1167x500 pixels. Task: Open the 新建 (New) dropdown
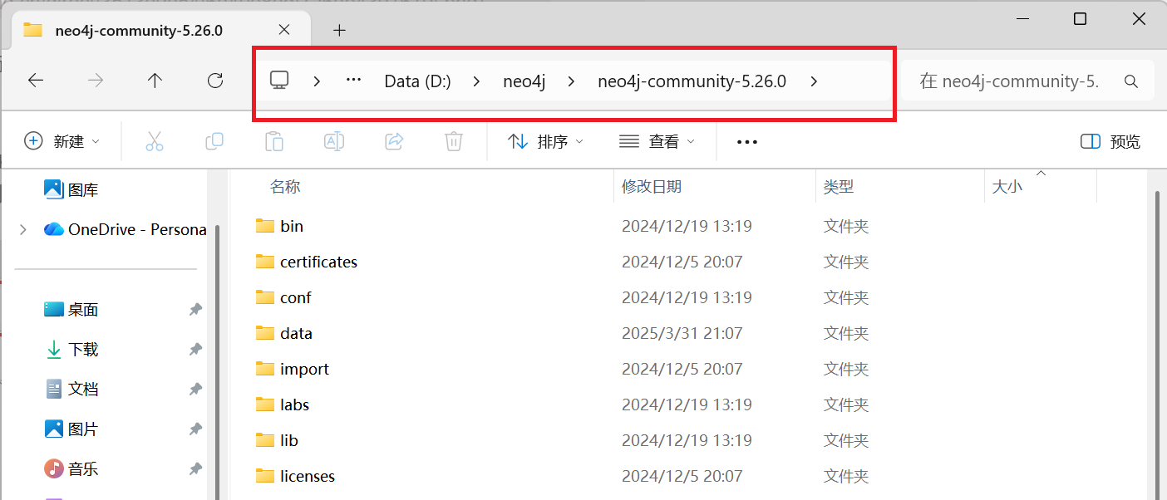click(x=62, y=141)
